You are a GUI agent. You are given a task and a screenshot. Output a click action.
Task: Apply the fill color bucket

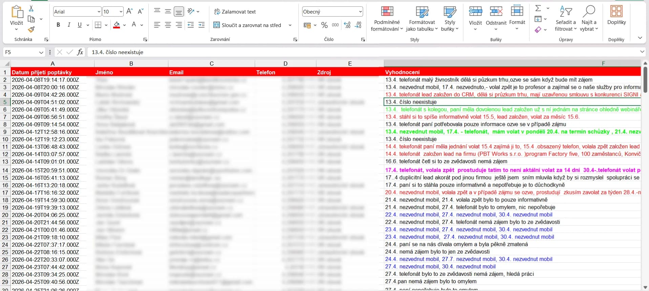tap(117, 25)
